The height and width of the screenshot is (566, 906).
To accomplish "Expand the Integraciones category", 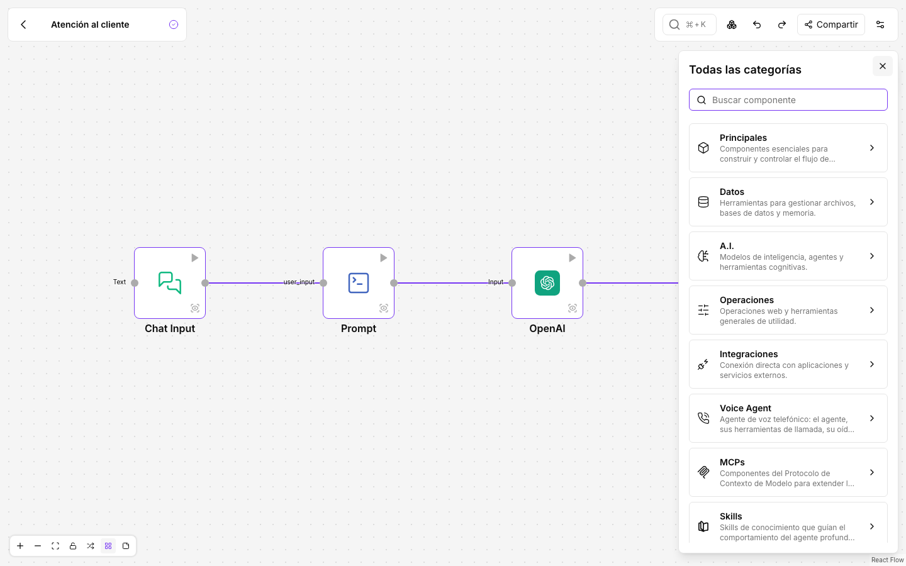I will click(x=788, y=364).
